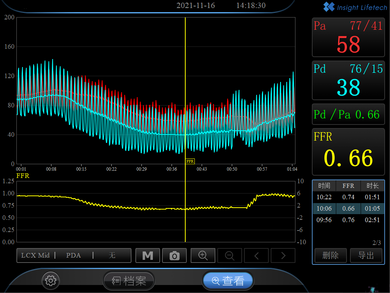The height and width of the screenshot is (293, 390).
Task: Click the Insight Lifetech logo
Action: point(355,7)
